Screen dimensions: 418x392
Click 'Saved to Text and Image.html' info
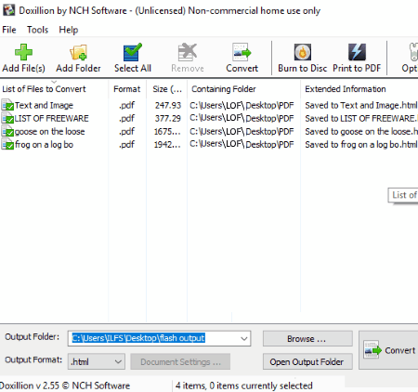[361, 105]
